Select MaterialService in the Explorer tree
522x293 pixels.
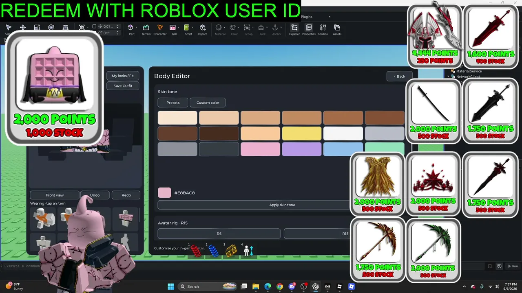469,71
